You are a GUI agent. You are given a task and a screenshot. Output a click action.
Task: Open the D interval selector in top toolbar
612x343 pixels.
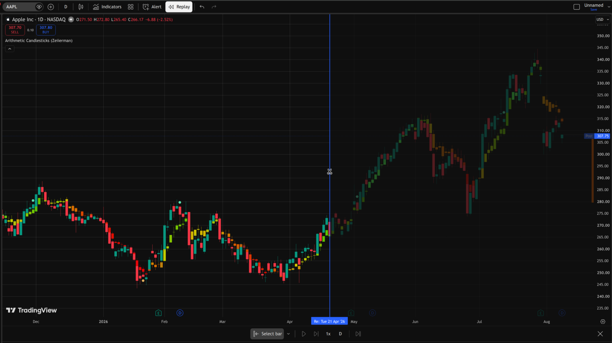pos(66,7)
